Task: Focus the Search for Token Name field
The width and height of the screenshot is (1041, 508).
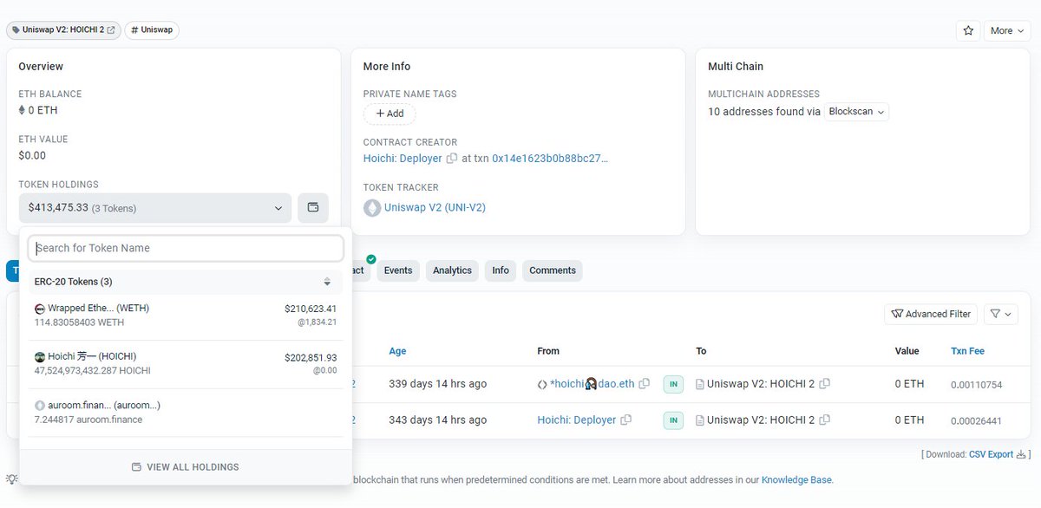Action: (x=186, y=248)
